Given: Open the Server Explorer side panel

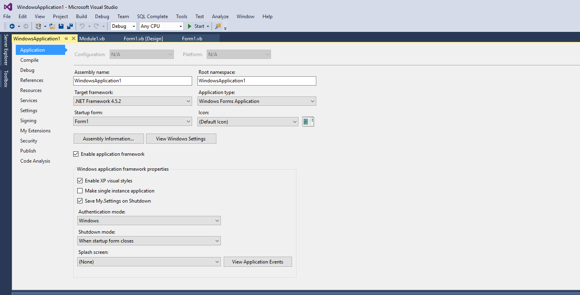Looking at the screenshot, I should point(6,50).
